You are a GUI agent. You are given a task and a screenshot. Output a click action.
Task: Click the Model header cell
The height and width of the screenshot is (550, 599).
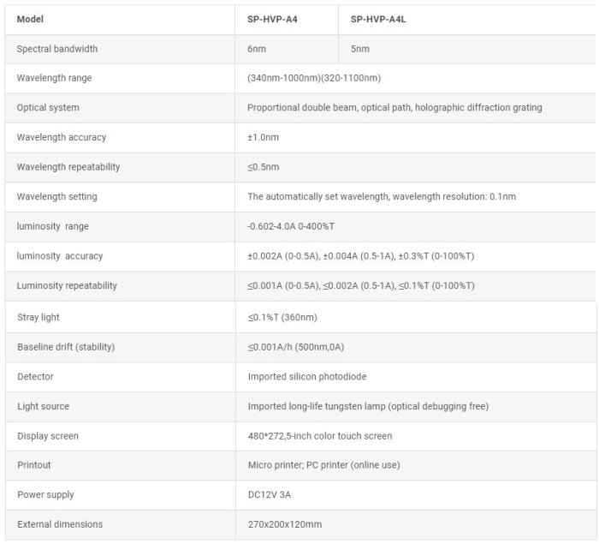(x=30, y=19)
